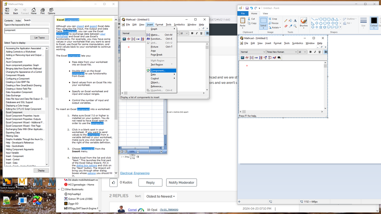Image resolution: width=381 pixels, height=214 pixels.
Task: Select the Eraser tool in Paint
Action: click(286, 26)
